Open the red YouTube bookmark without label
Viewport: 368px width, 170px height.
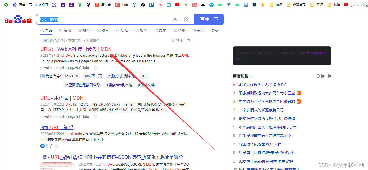[177, 5]
